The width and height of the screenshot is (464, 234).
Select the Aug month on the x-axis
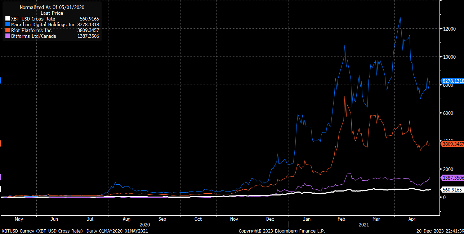coord(126,219)
